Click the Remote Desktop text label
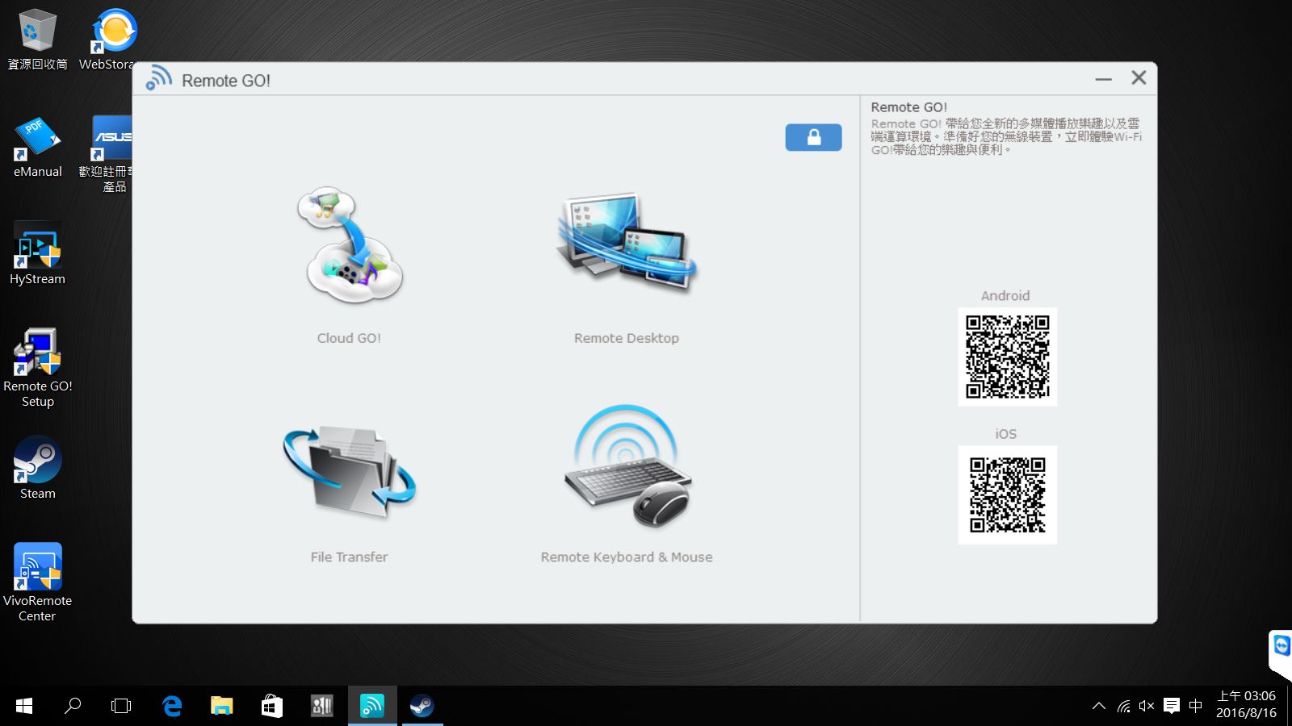The image size is (1292, 726). click(x=627, y=338)
